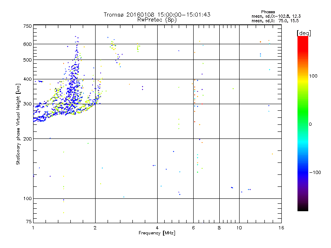Click the 'mean, sd,X: 75.0, 15.5' statistics line
This screenshot has width=331, height=248.
pos(275,21)
